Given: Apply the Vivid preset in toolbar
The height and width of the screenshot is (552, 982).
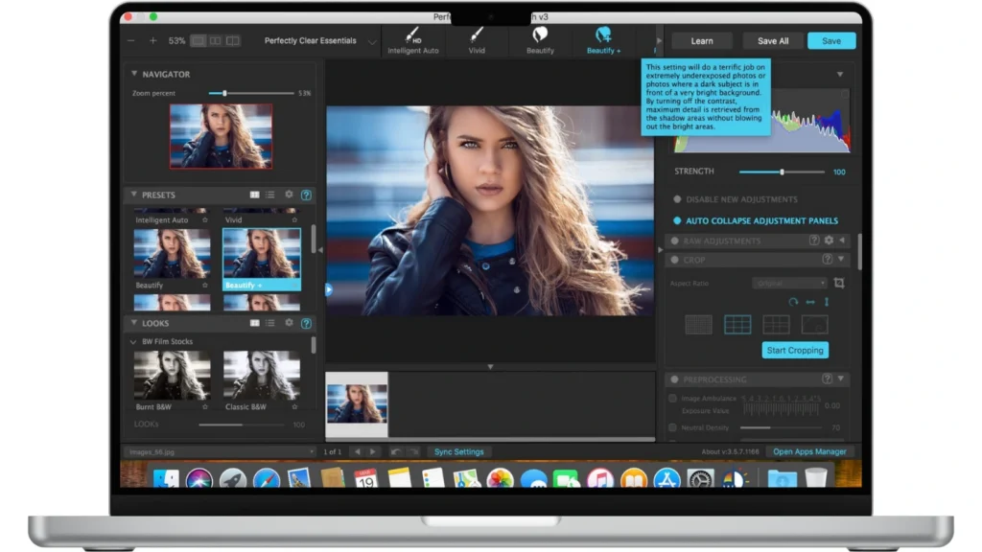Looking at the screenshot, I should coord(477,40).
